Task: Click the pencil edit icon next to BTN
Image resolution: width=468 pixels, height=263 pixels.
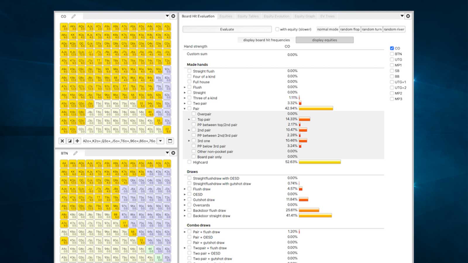Action: tap(75, 153)
